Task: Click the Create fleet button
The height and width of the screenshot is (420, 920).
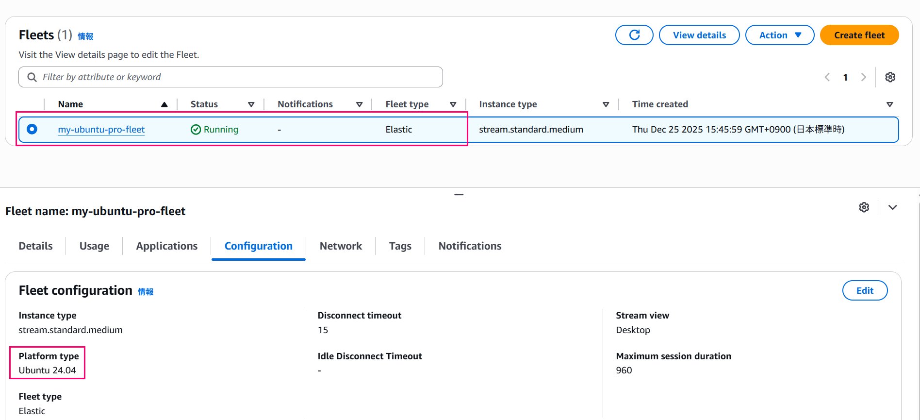Action: point(859,35)
